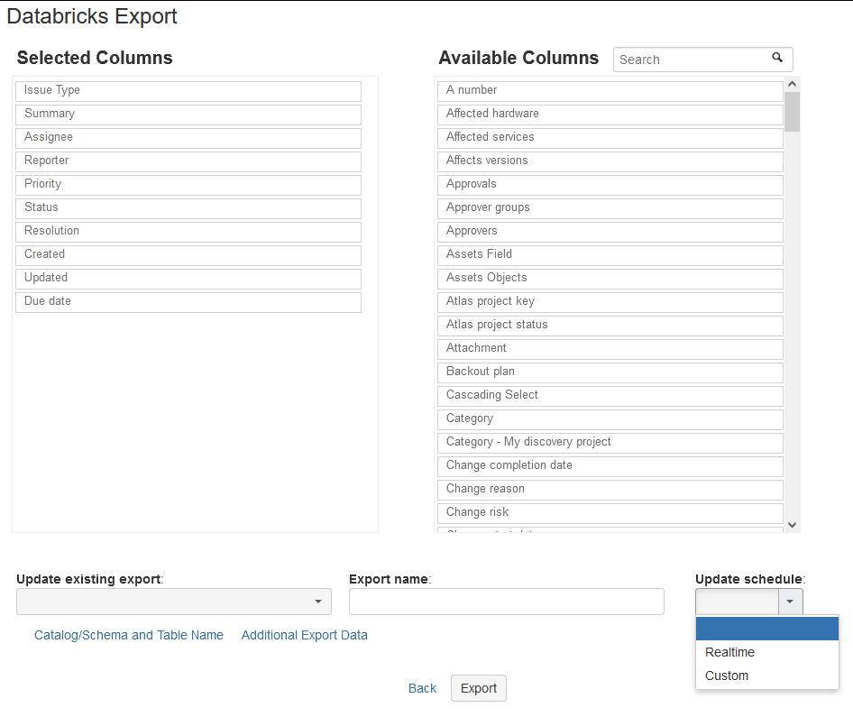Image resolution: width=853 pixels, height=717 pixels.
Task: Select Assignee in Selected Columns
Action: pos(188,138)
